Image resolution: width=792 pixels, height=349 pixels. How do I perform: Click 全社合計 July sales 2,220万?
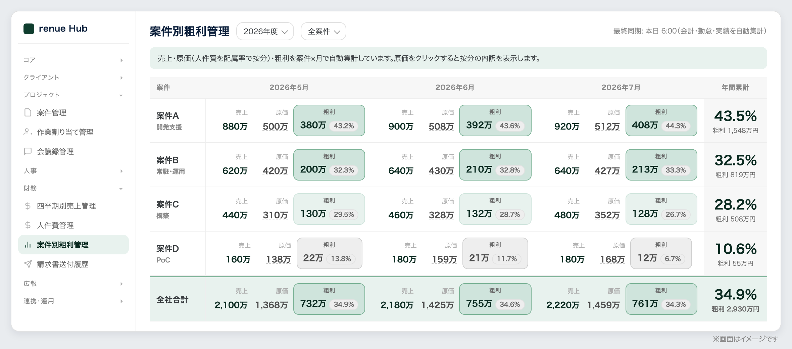tap(563, 305)
